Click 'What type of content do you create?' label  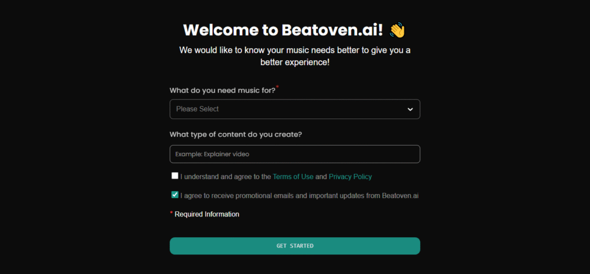236,135
